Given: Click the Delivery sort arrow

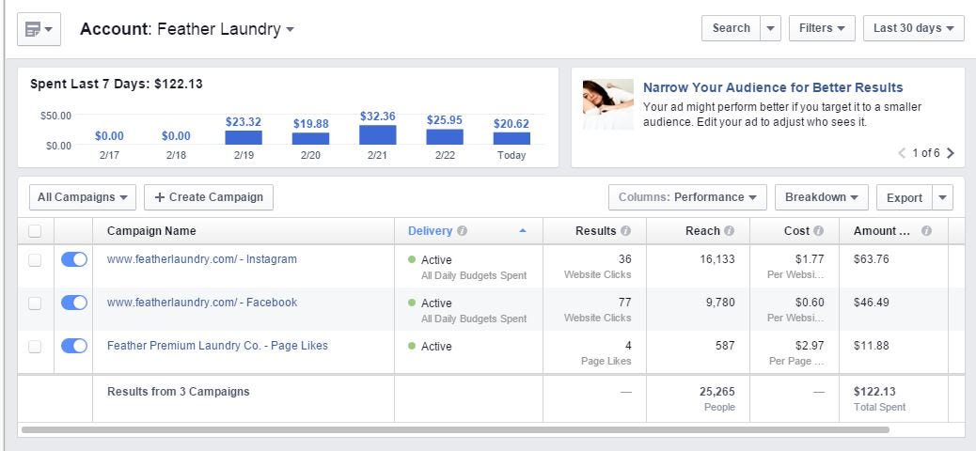Looking at the screenshot, I should (x=522, y=231).
